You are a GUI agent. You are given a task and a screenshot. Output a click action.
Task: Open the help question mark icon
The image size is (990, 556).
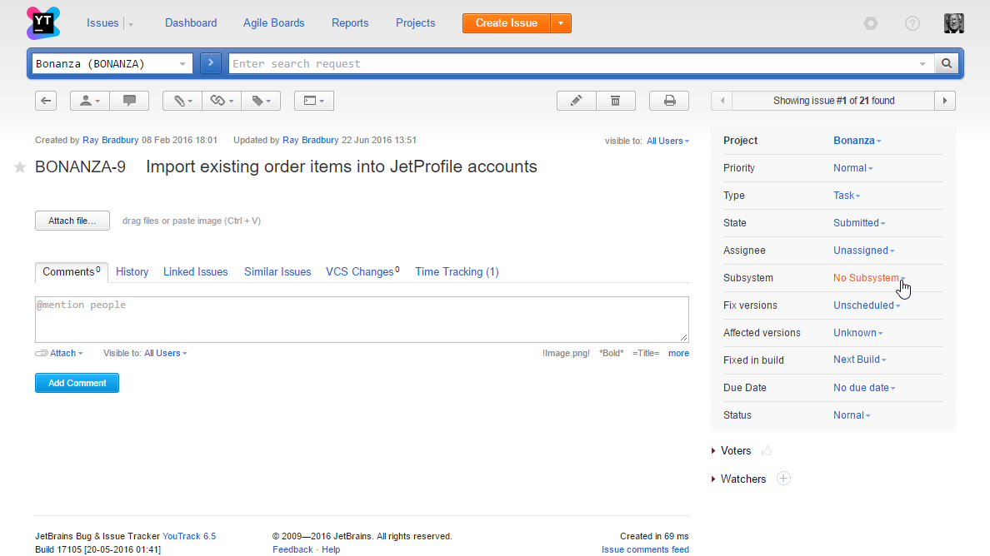(912, 23)
